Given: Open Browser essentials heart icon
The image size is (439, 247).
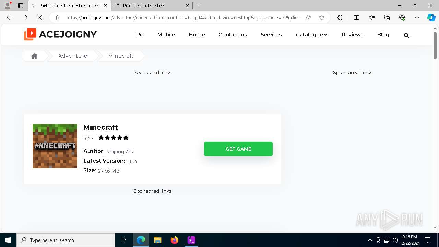Looking at the screenshot, I should tap(402, 17).
